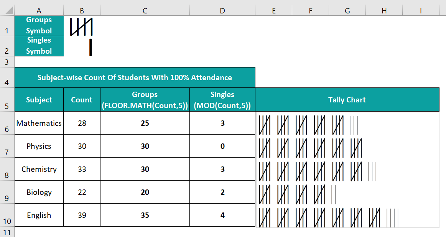Select the Groups FLOOR.MATH header cell

(145, 100)
